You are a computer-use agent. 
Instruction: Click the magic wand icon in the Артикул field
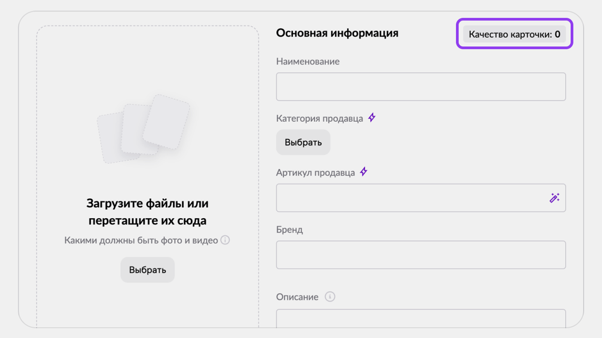pos(554,198)
